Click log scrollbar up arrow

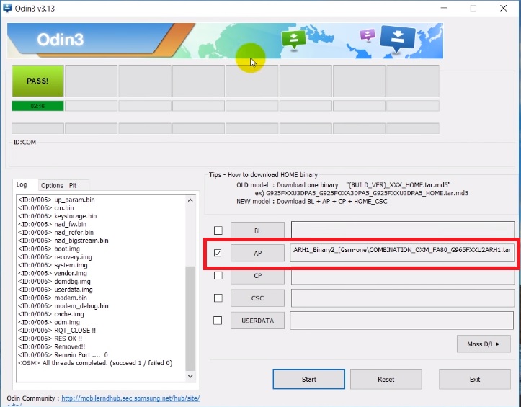(190, 200)
